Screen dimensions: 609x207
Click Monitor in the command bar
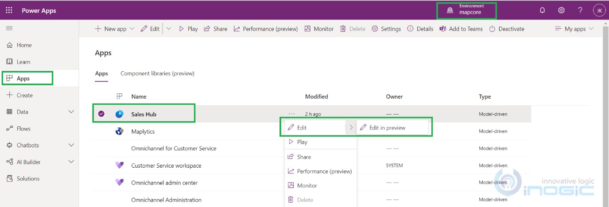point(319,29)
